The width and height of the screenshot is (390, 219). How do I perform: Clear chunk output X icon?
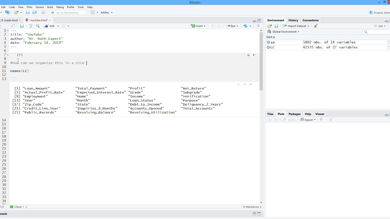[x=250, y=84]
